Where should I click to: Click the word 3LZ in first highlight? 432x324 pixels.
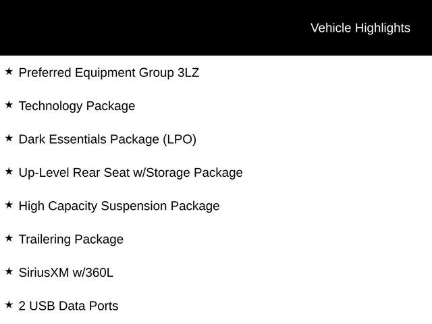pyautogui.click(x=188, y=73)
